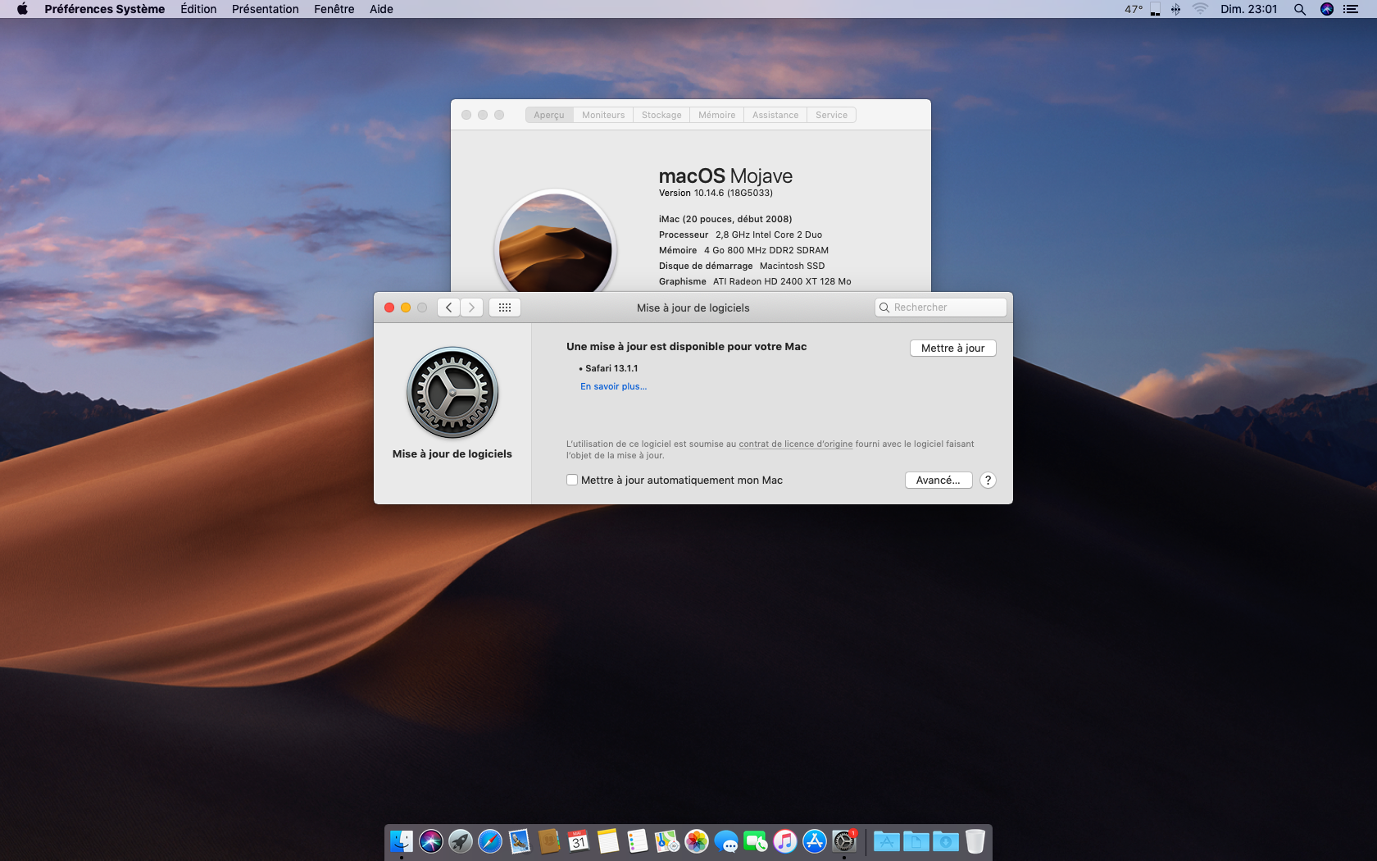Open Spotlight search in the menu bar

point(1299,9)
